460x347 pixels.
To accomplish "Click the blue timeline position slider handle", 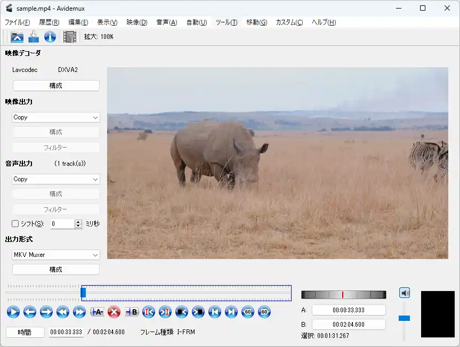I will pyautogui.click(x=83, y=292).
